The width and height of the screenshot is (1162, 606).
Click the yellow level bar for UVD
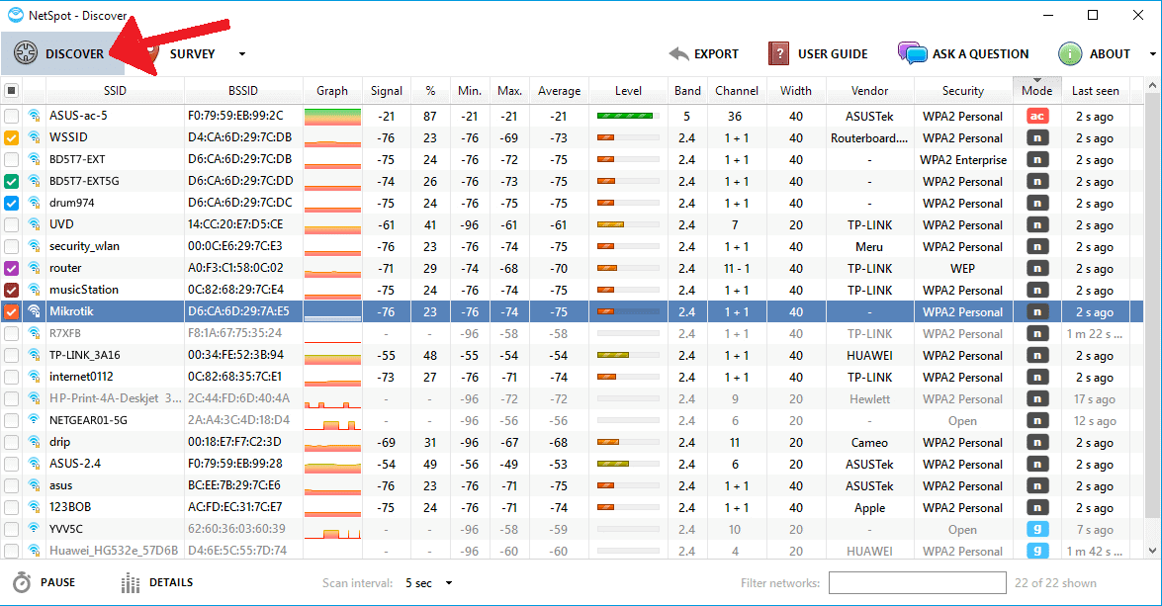[x=628, y=224]
